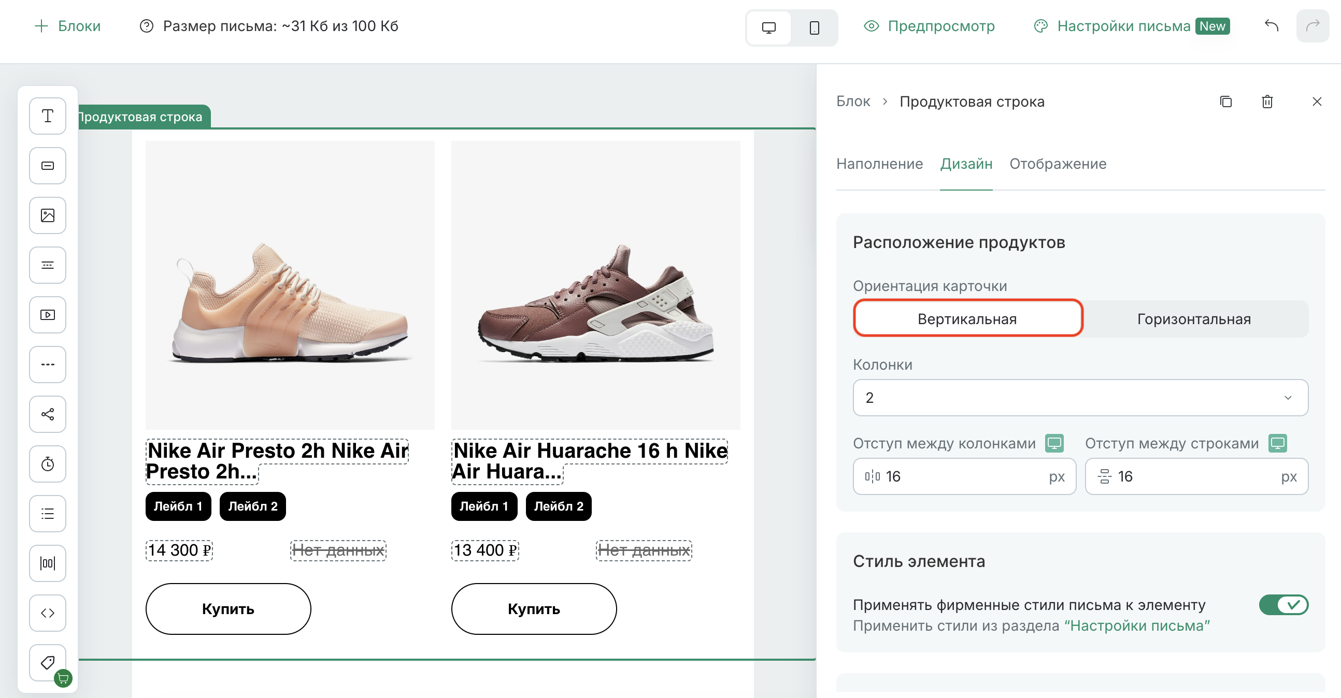Open the “Настройки письма” link in description
This screenshot has height=698, width=1341.
coord(1137,626)
